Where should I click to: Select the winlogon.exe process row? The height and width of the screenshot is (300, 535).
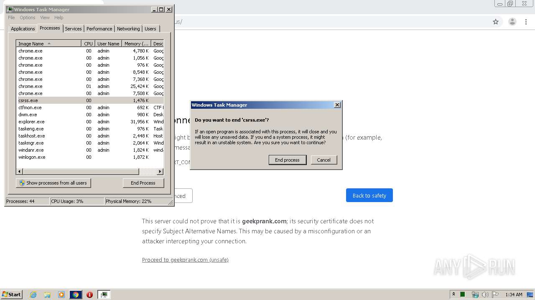90,157
